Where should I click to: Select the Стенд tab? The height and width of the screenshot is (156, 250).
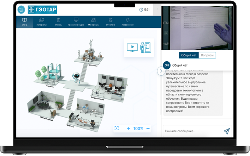[x=24, y=22]
